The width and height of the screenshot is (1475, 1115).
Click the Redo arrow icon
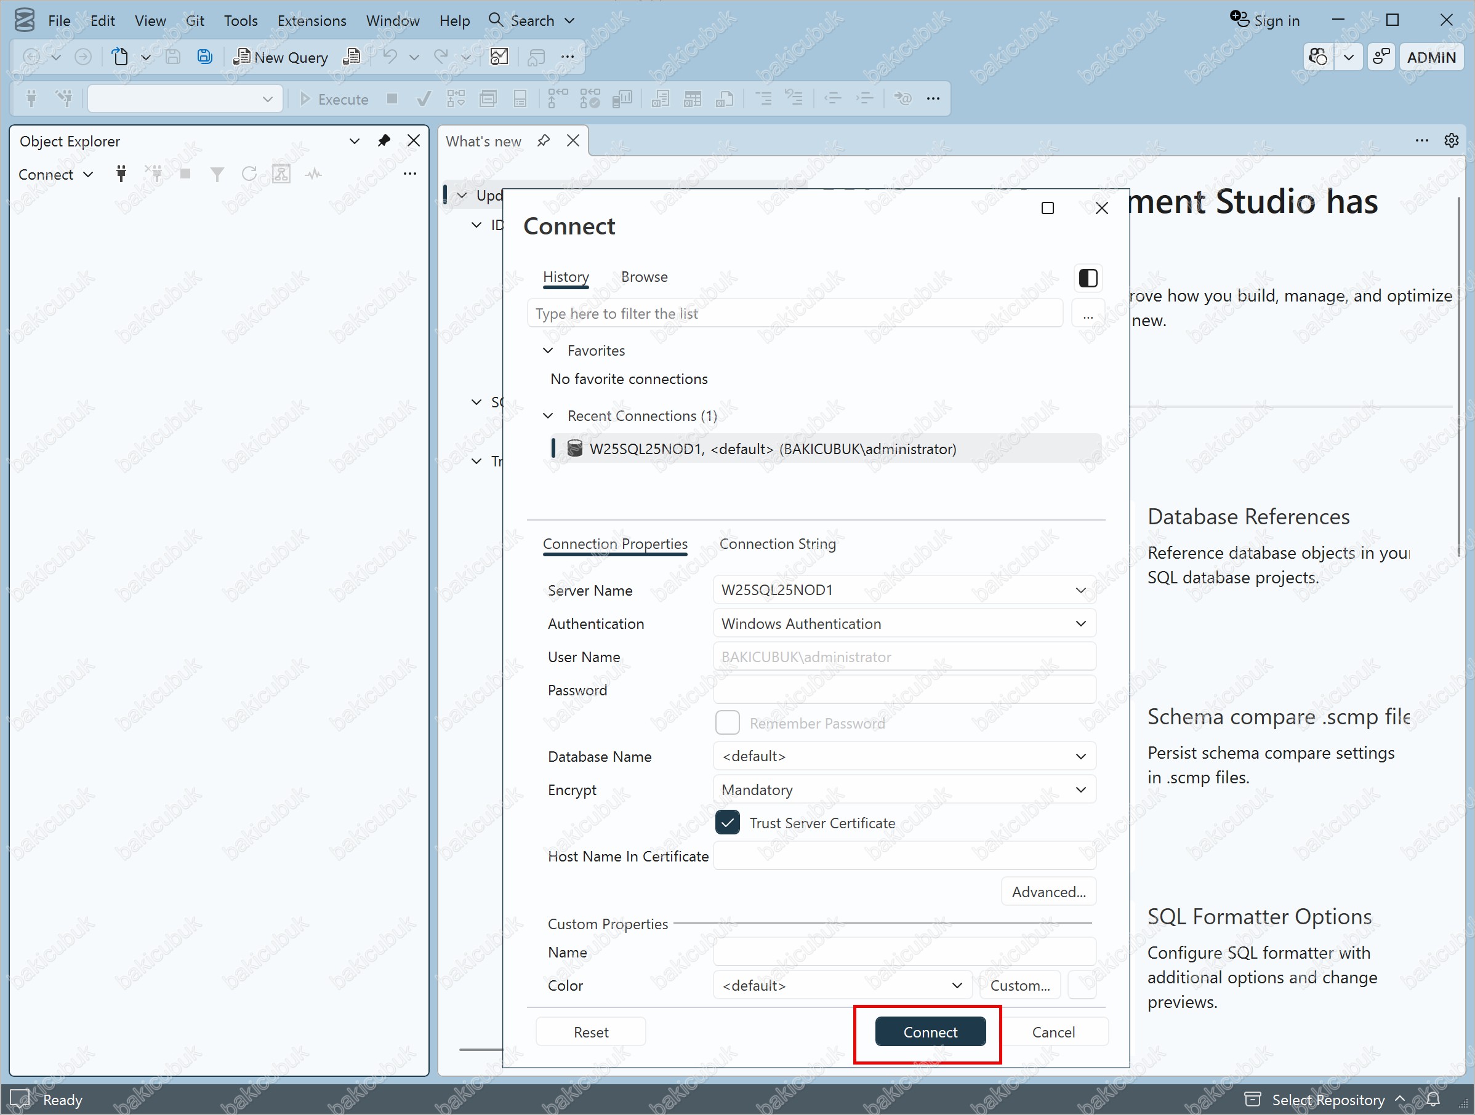(441, 57)
